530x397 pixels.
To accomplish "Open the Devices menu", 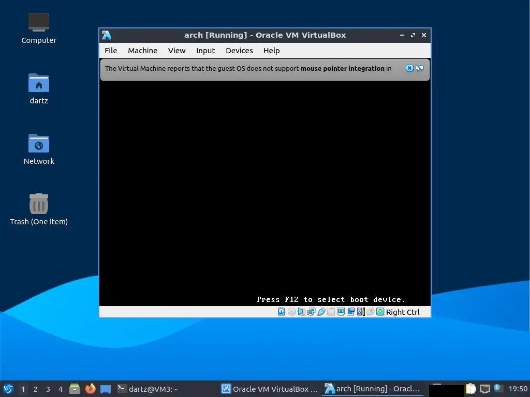I will tap(239, 51).
